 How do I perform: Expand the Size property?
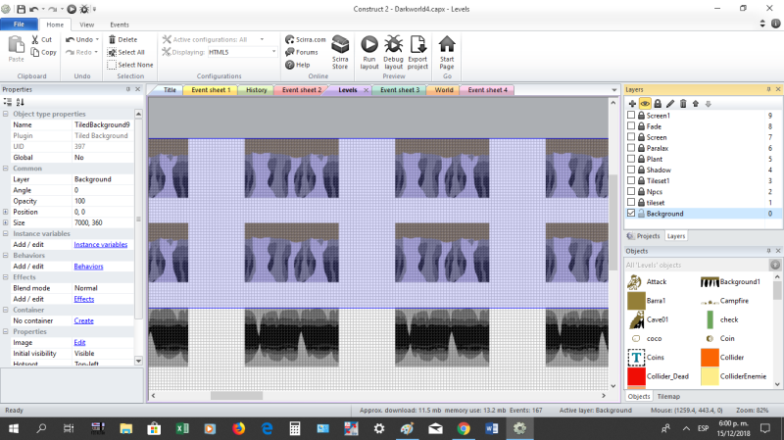pyautogui.click(x=6, y=223)
